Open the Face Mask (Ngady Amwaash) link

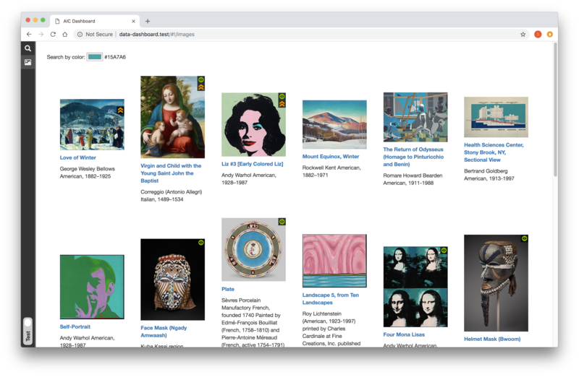(x=164, y=331)
